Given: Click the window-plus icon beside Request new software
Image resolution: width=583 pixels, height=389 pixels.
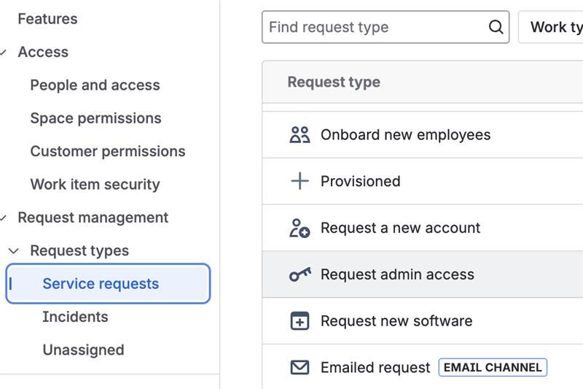Looking at the screenshot, I should 300,321.
